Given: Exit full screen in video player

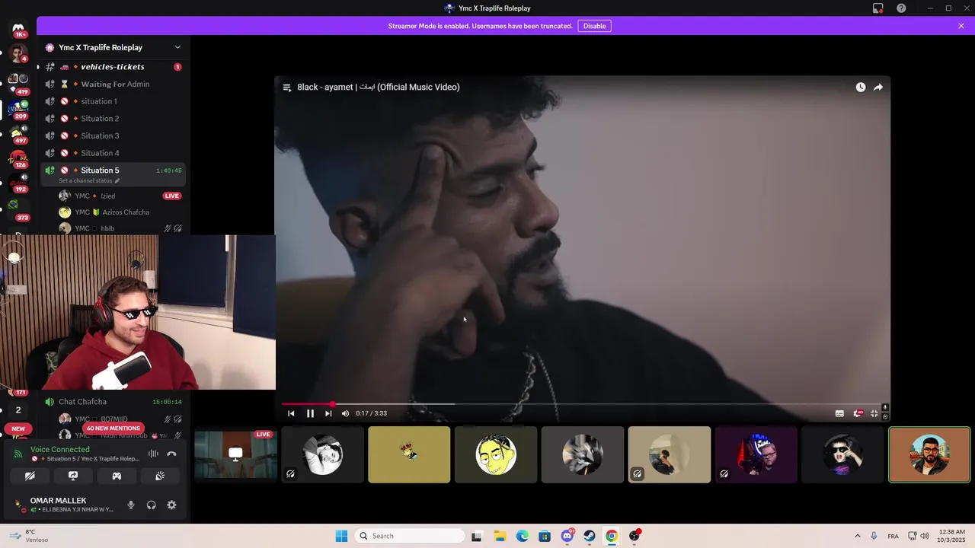Looking at the screenshot, I should [x=874, y=413].
